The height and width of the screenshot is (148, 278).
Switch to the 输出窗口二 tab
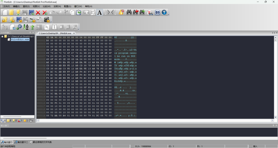click(x=21, y=142)
